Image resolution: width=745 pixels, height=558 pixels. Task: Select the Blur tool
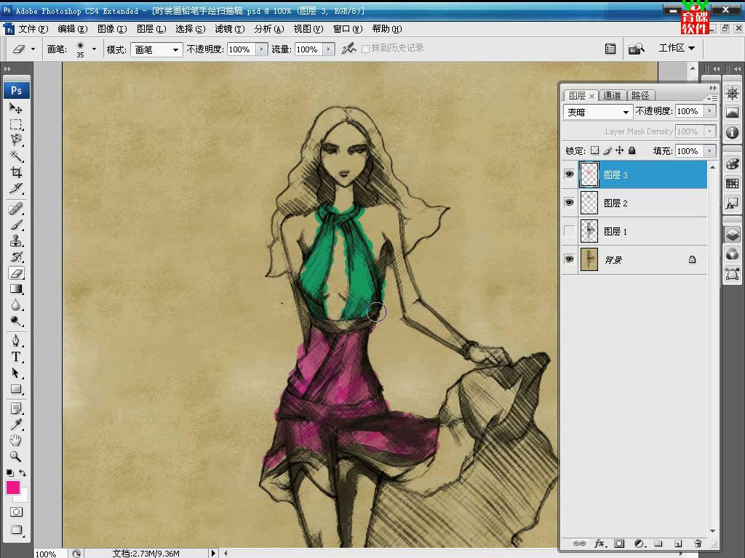point(16,304)
